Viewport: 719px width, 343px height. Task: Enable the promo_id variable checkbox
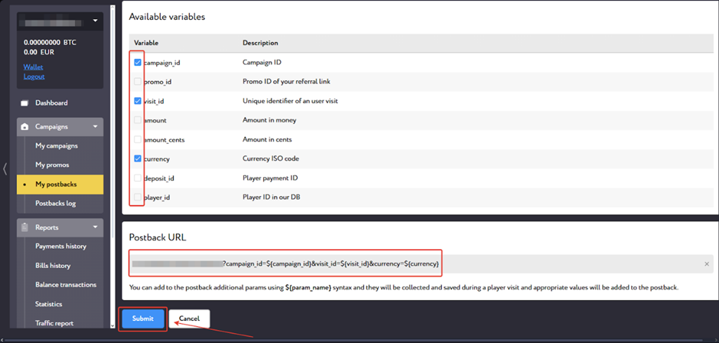138,82
